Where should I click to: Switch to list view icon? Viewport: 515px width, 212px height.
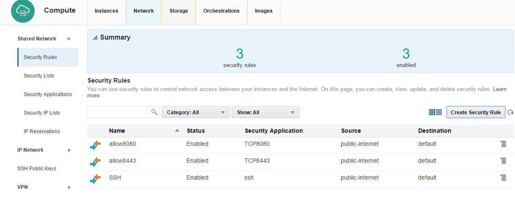tap(439, 112)
